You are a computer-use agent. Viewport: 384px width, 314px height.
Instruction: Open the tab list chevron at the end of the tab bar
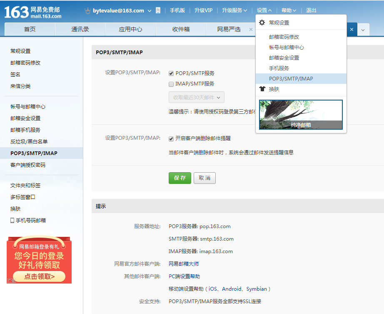click(363, 30)
